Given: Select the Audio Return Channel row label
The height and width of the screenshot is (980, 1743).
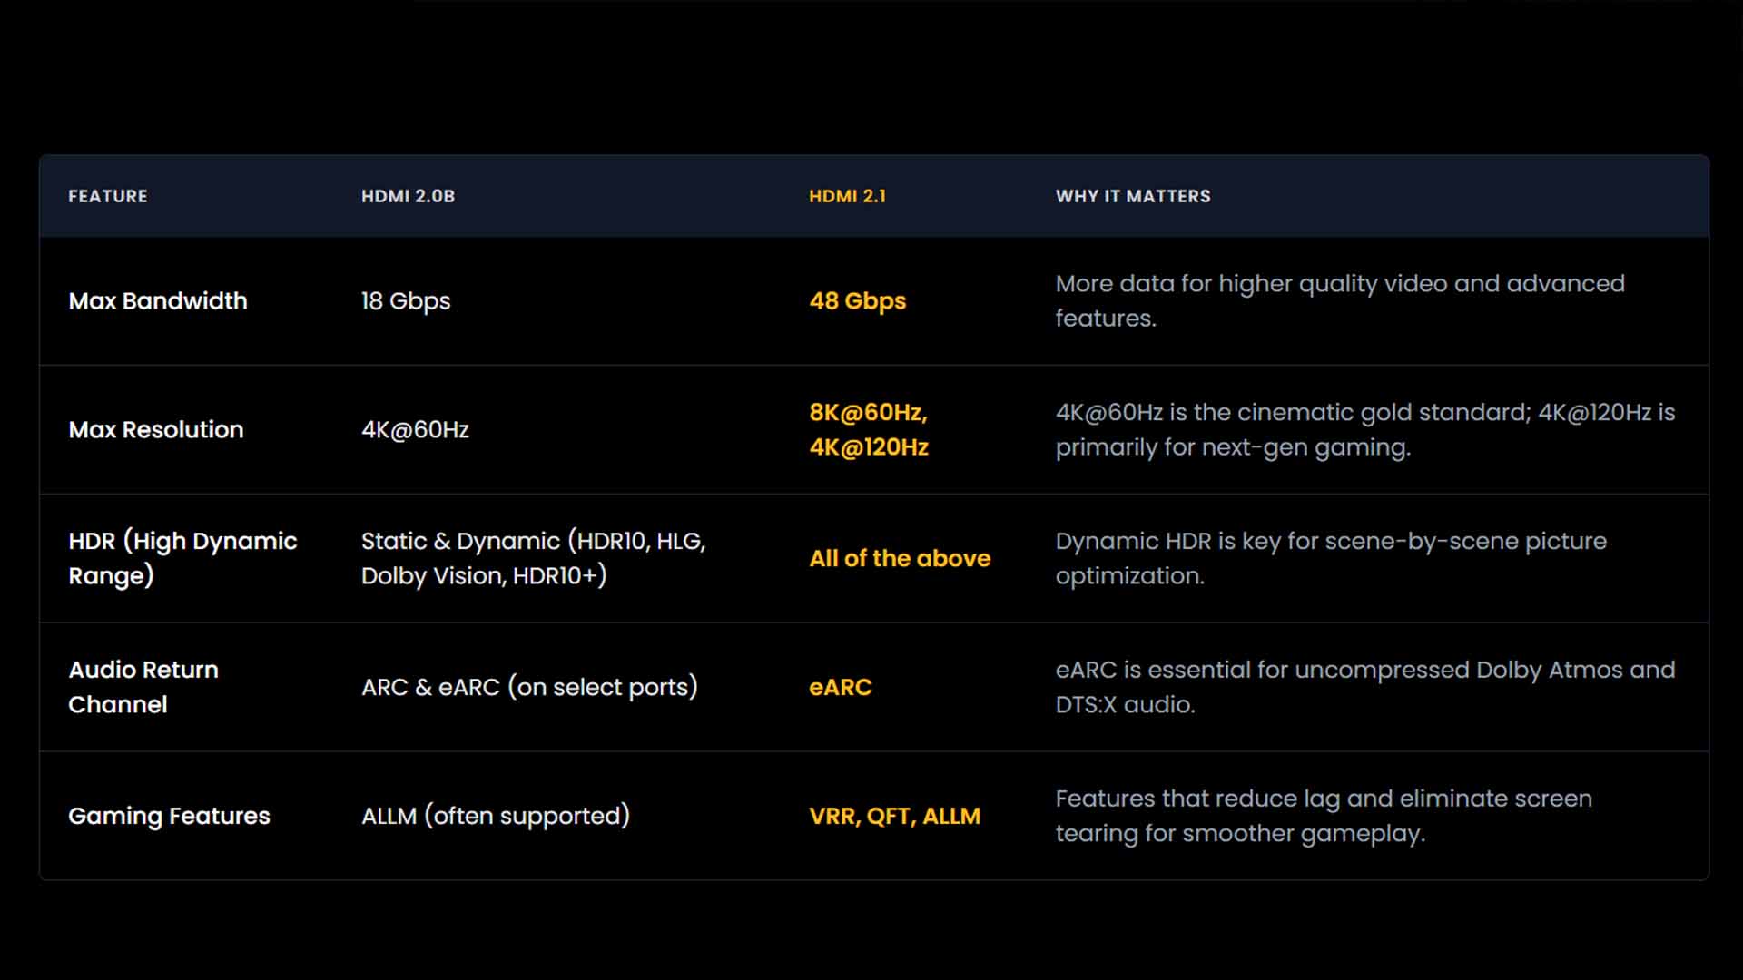Looking at the screenshot, I should [x=143, y=687].
